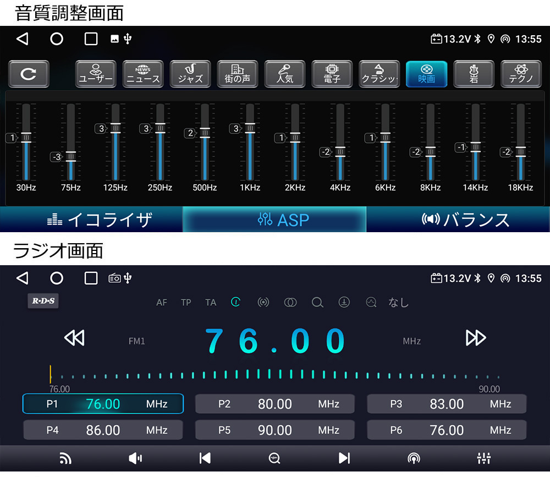Click the 1KHz equalizer slider handle
Viewport: 550px width, 477px height.
pos(250,128)
